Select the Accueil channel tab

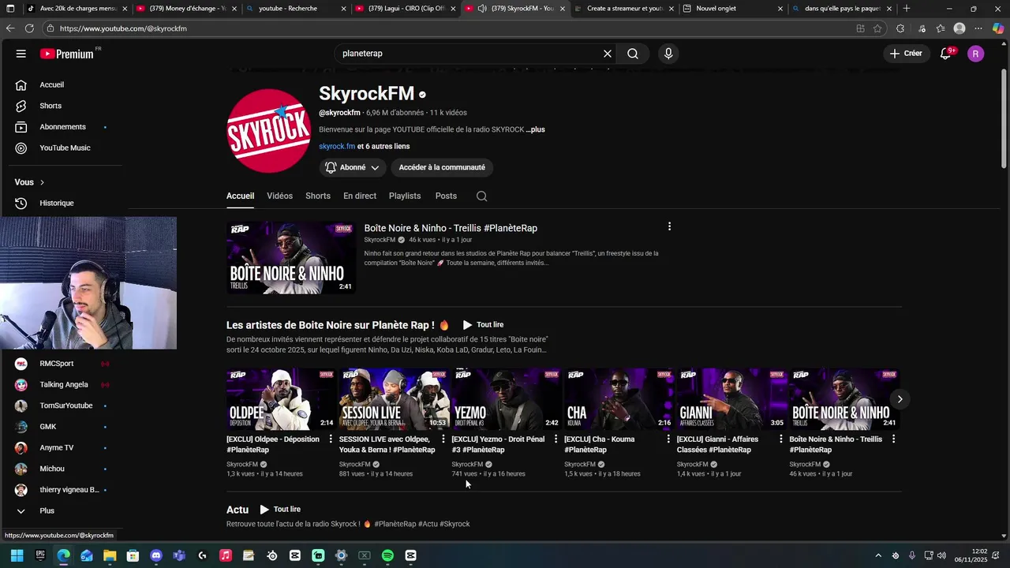pyautogui.click(x=240, y=196)
